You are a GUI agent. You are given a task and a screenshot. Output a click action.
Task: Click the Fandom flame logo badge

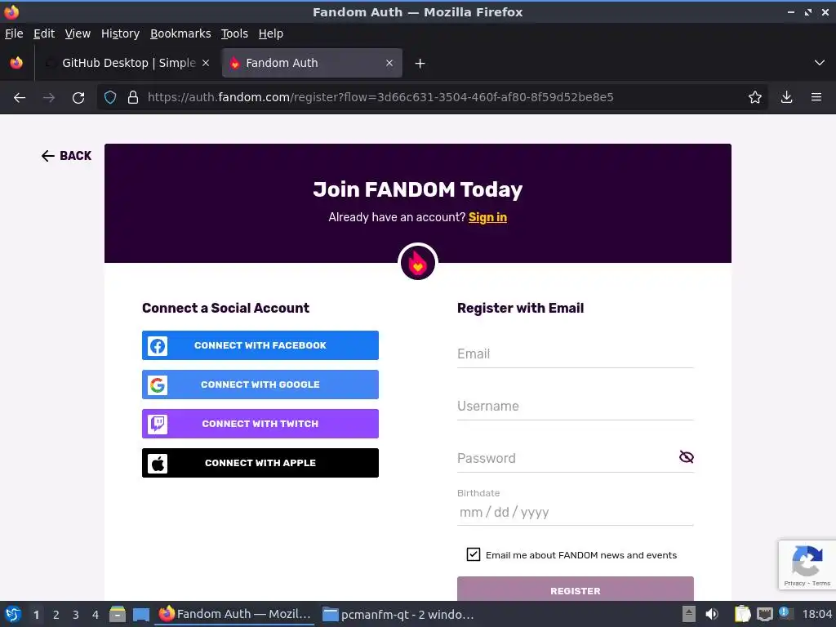417,262
